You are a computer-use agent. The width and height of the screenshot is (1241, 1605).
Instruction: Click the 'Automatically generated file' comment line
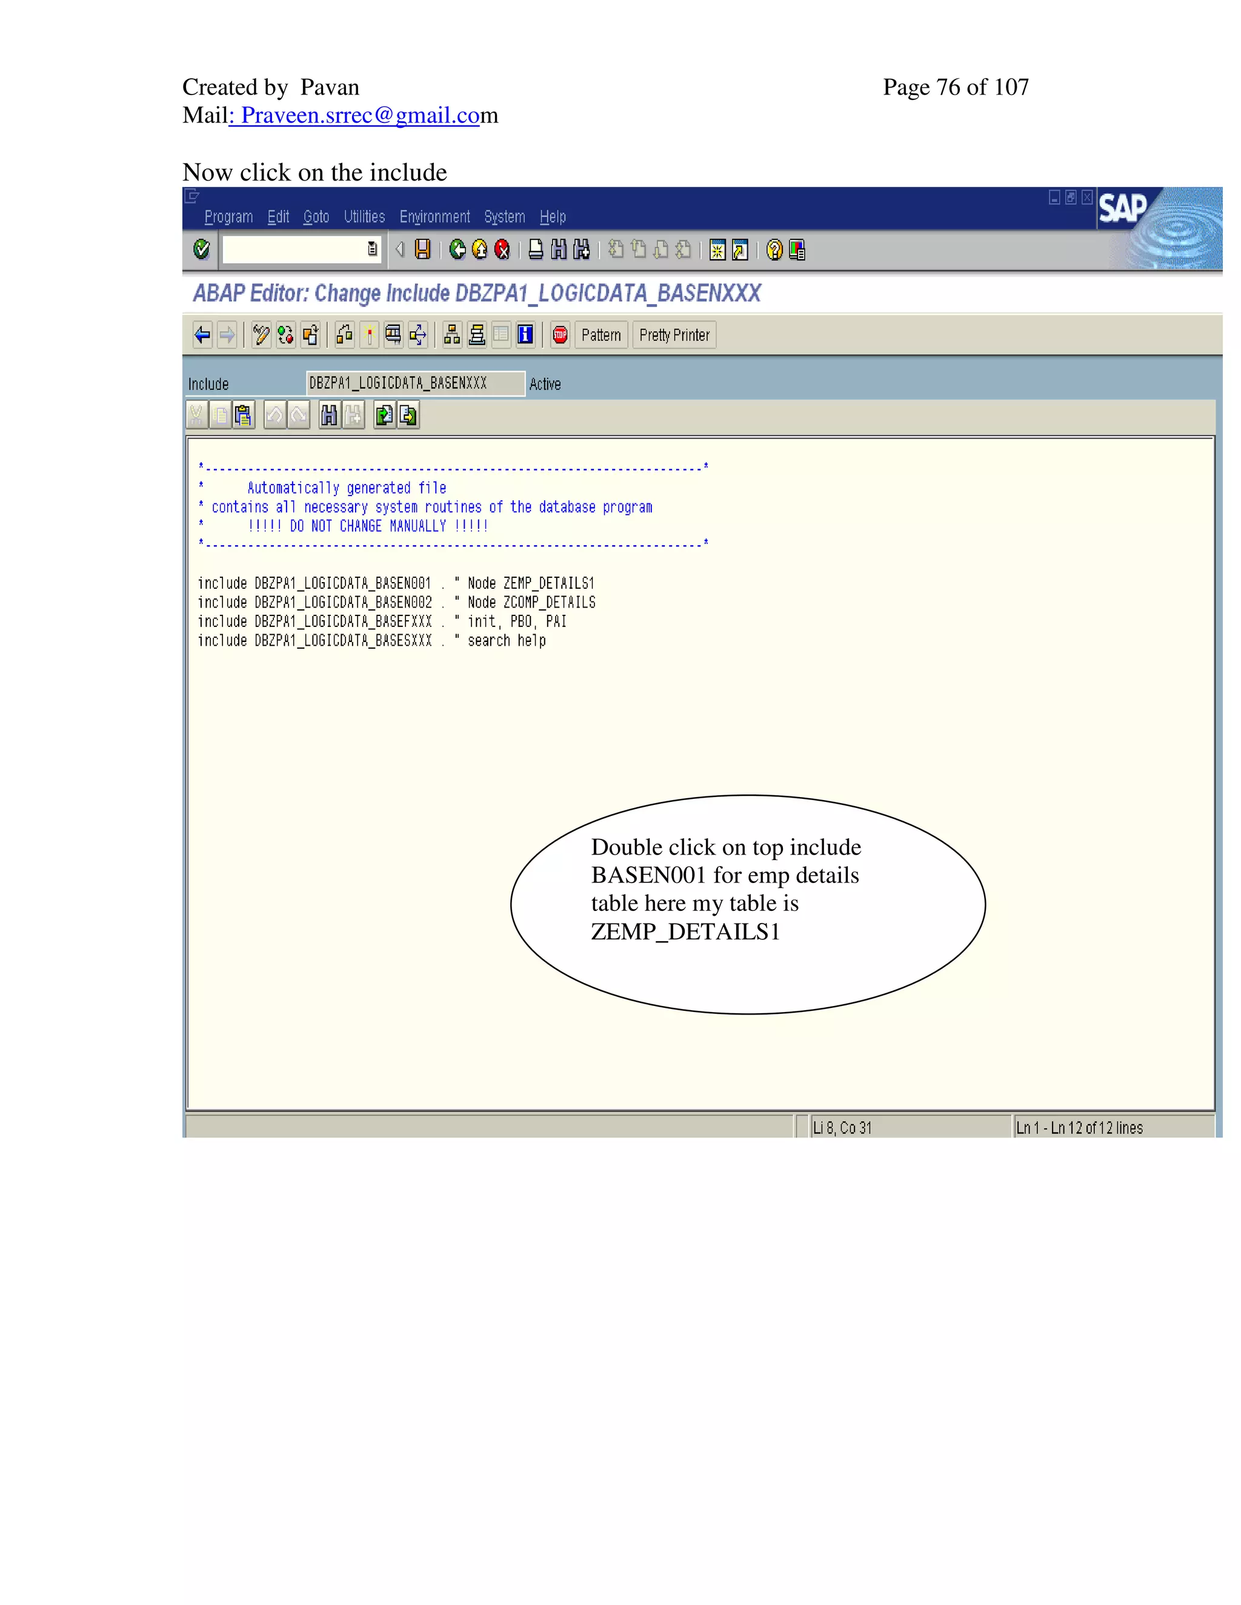(x=346, y=488)
